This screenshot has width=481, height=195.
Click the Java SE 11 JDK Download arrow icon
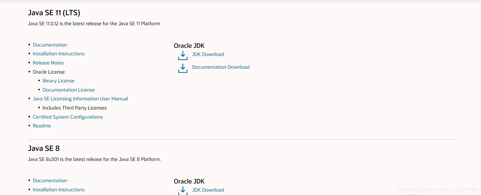click(183, 55)
